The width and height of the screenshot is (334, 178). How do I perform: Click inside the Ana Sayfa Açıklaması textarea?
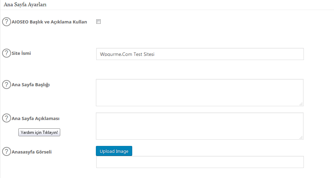click(x=200, y=126)
